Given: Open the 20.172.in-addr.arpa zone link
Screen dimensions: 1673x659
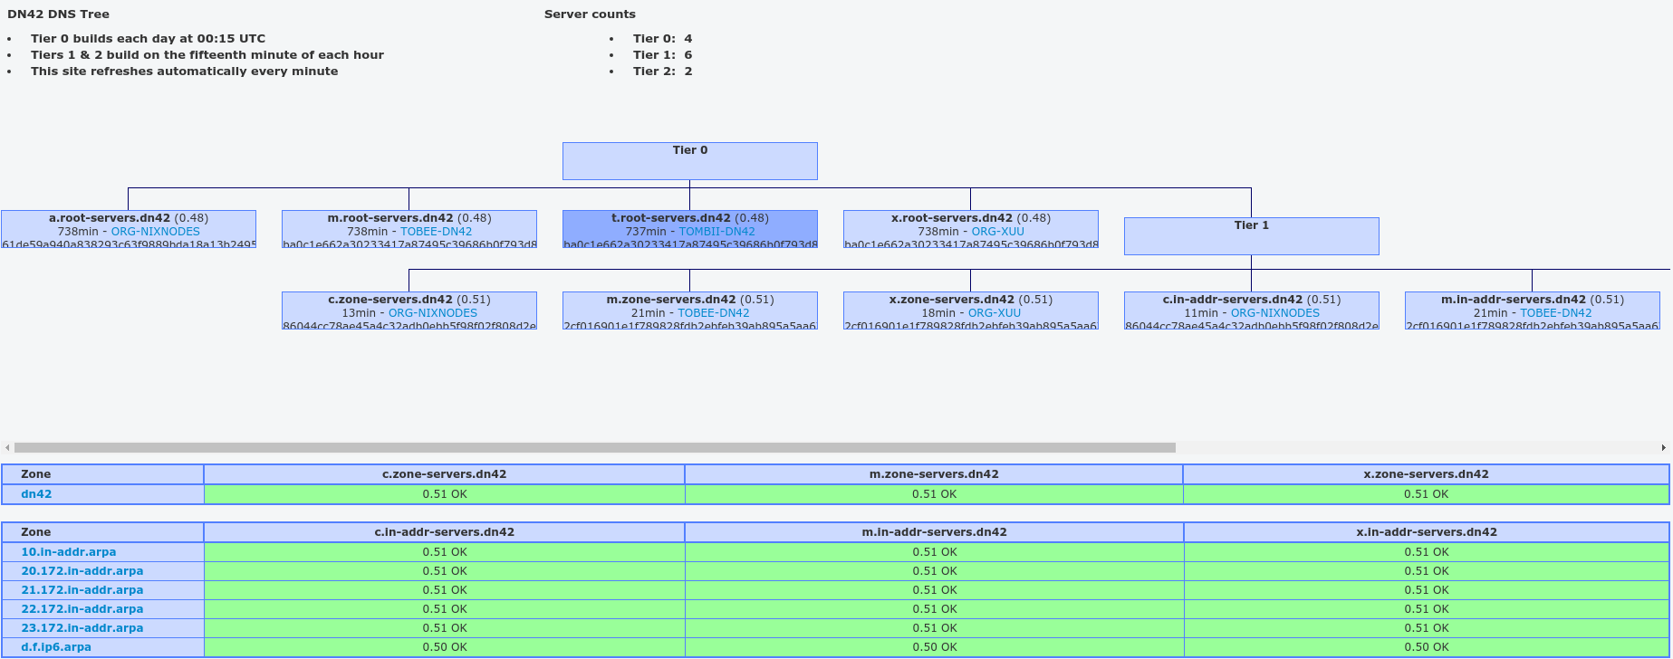Looking at the screenshot, I should pos(82,570).
